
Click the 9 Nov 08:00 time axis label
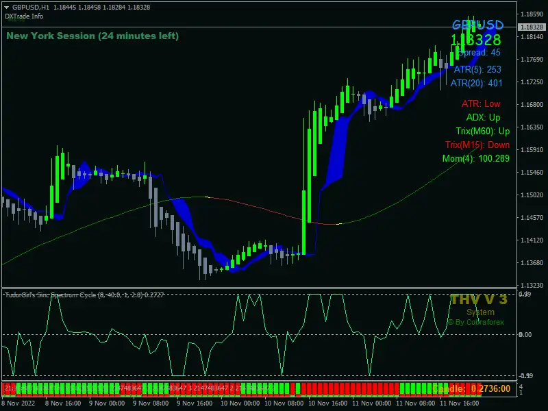click(151, 403)
